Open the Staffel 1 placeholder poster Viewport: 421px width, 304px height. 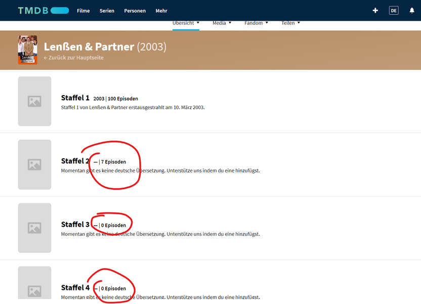34,101
